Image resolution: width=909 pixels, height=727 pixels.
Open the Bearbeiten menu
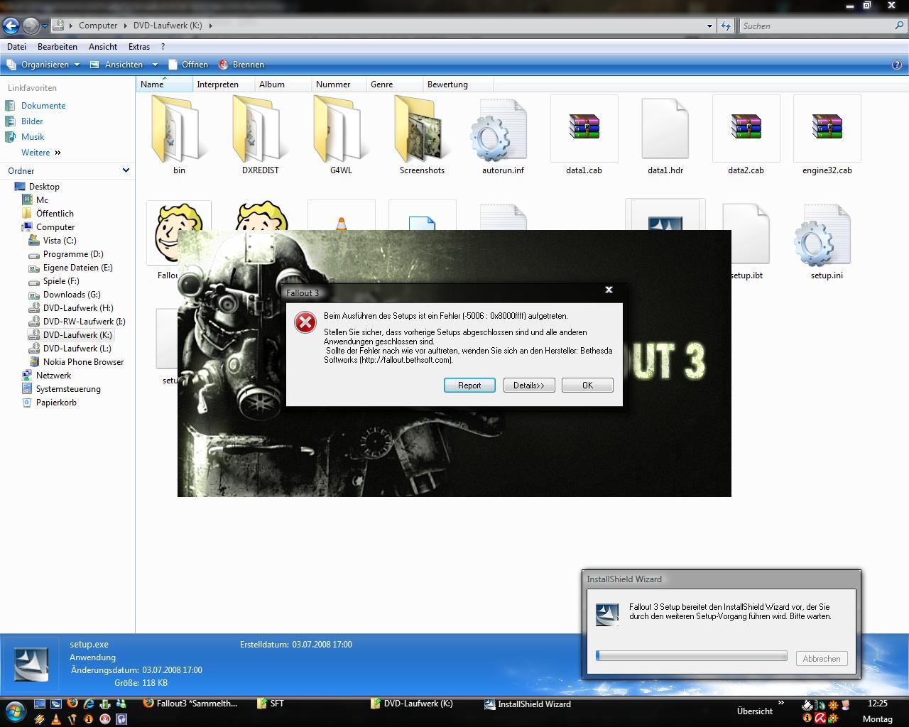58,46
